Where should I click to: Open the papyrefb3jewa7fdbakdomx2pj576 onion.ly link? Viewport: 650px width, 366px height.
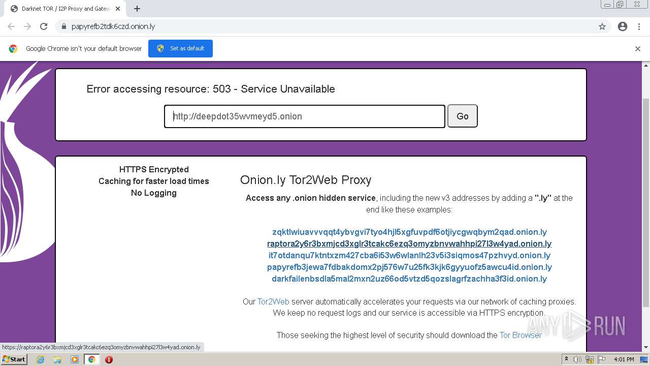[x=409, y=267]
